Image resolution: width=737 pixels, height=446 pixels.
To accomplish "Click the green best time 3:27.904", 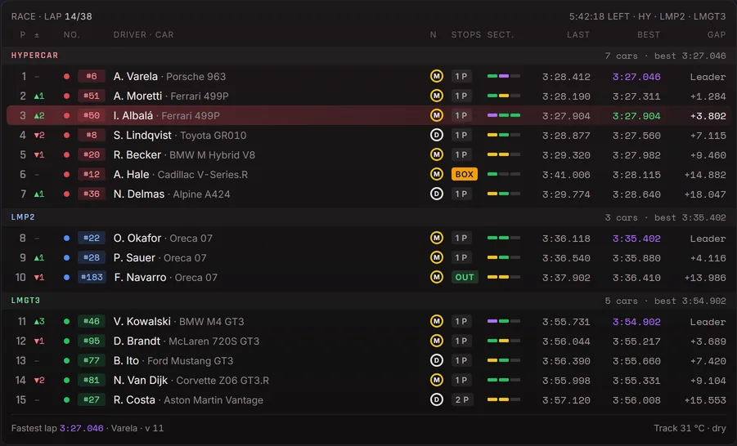I will (636, 116).
